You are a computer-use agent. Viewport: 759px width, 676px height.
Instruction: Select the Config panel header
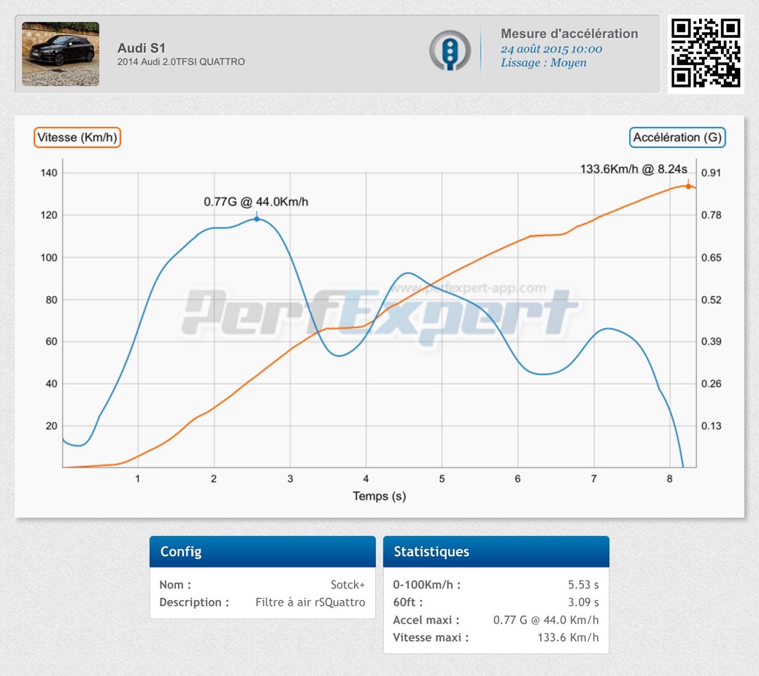[x=262, y=552]
